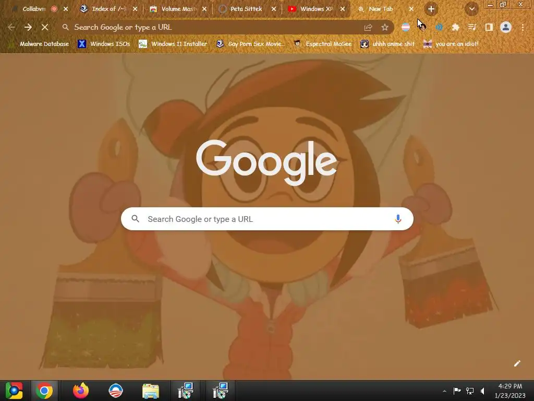Screen dimensions: 534x401
Task: Click the Google search box on page
Action: 267,219
